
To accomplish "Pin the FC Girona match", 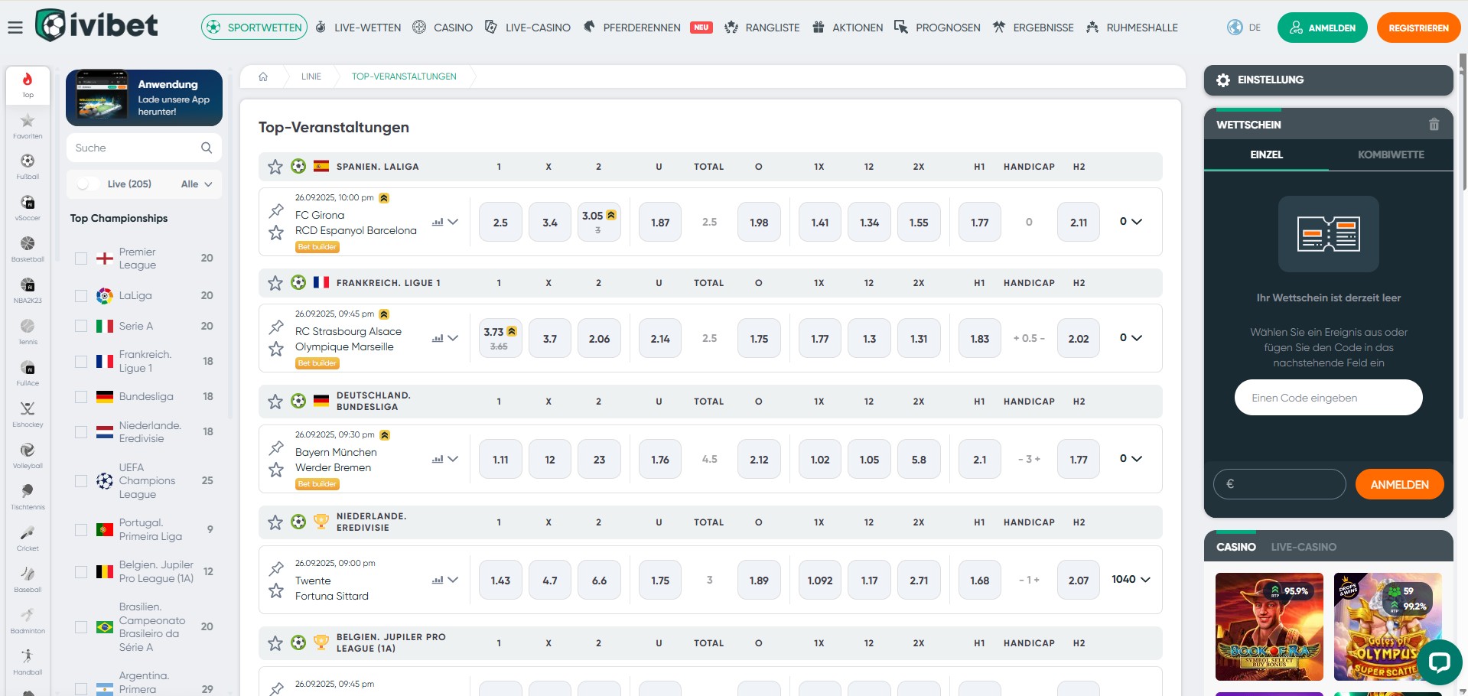I will click(x=276, y=211).
